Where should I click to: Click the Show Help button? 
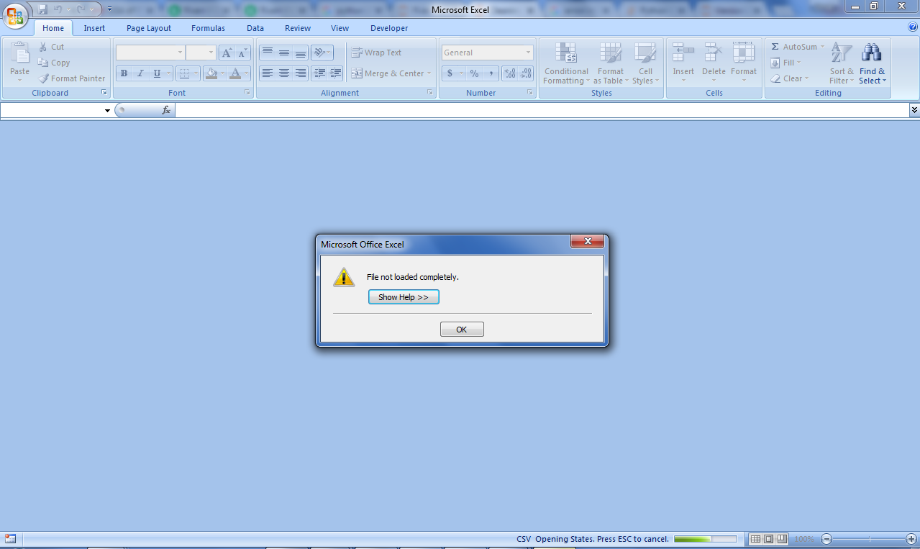coord(404,296)
